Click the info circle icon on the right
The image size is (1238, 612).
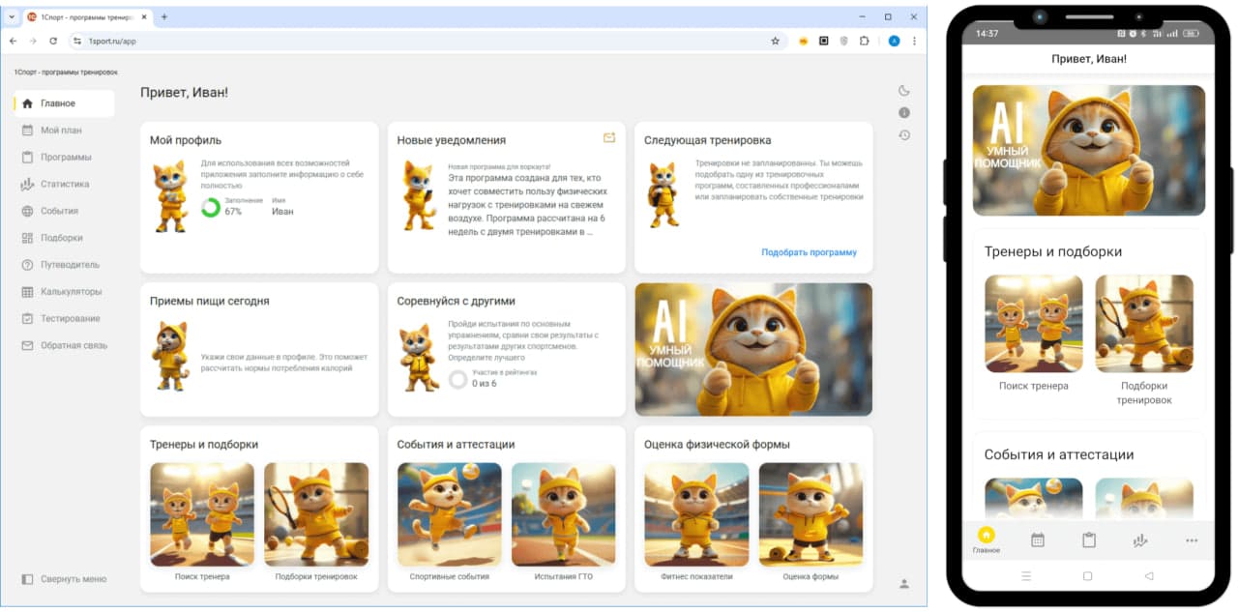tap(904, 113)
